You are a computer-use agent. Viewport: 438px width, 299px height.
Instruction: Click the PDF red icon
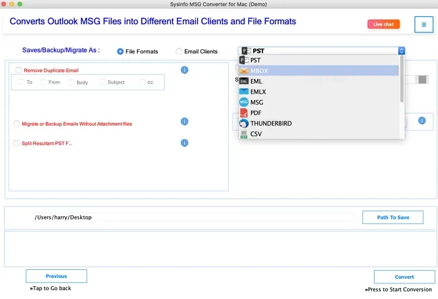point(244,113)
